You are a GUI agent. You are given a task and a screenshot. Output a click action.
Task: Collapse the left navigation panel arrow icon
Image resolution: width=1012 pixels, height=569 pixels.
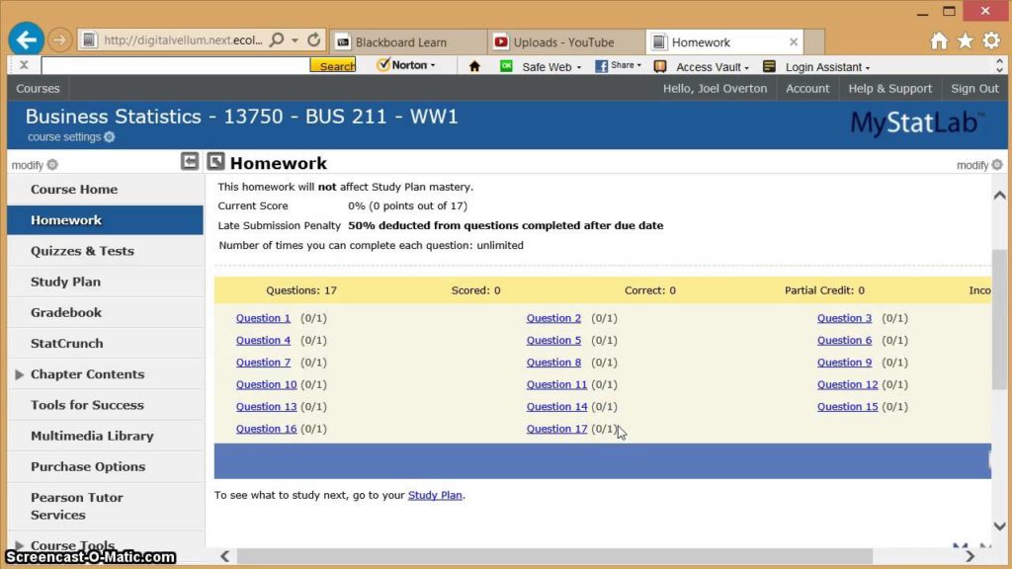tap(190, 161)
